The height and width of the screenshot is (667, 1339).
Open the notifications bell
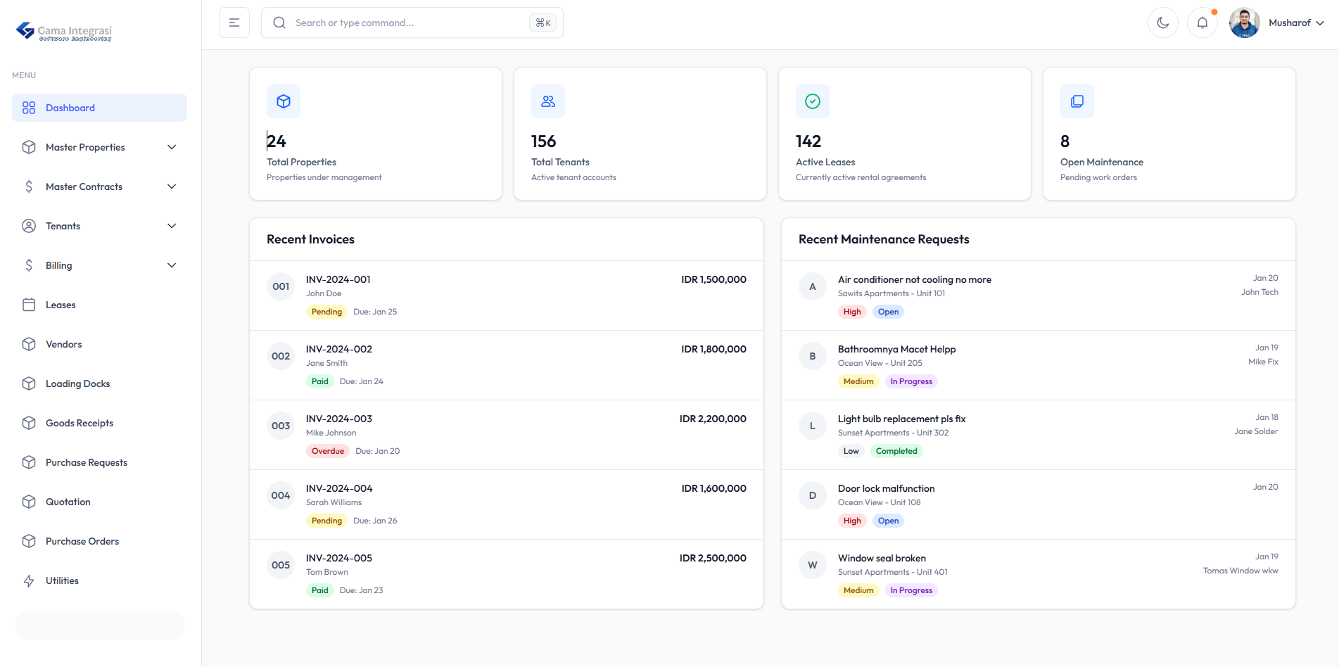point(1202,23)
